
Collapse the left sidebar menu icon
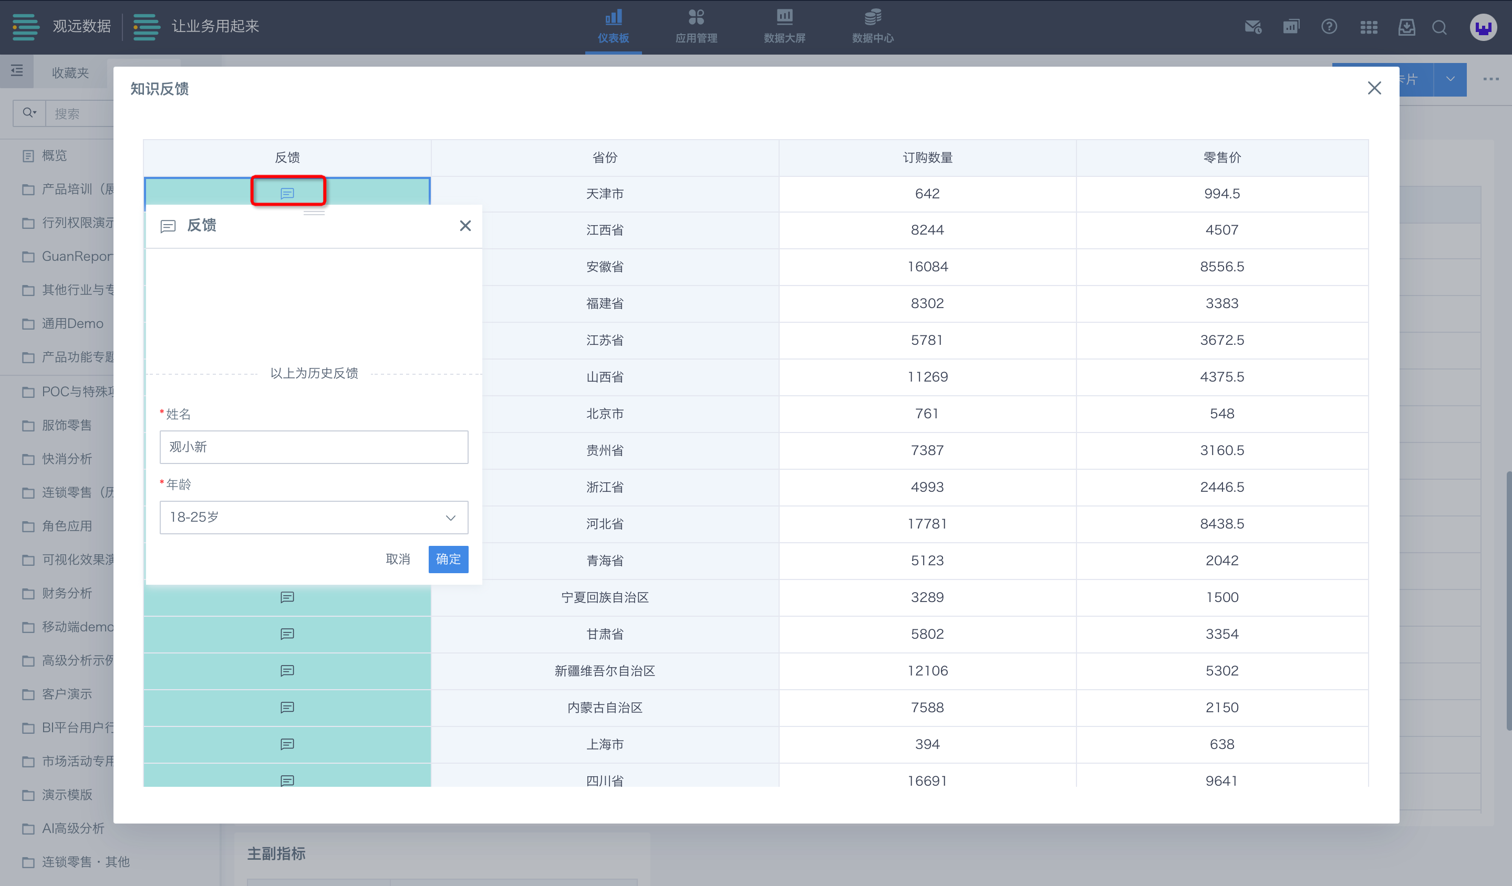pyautogui.click(x=17, y=71)
